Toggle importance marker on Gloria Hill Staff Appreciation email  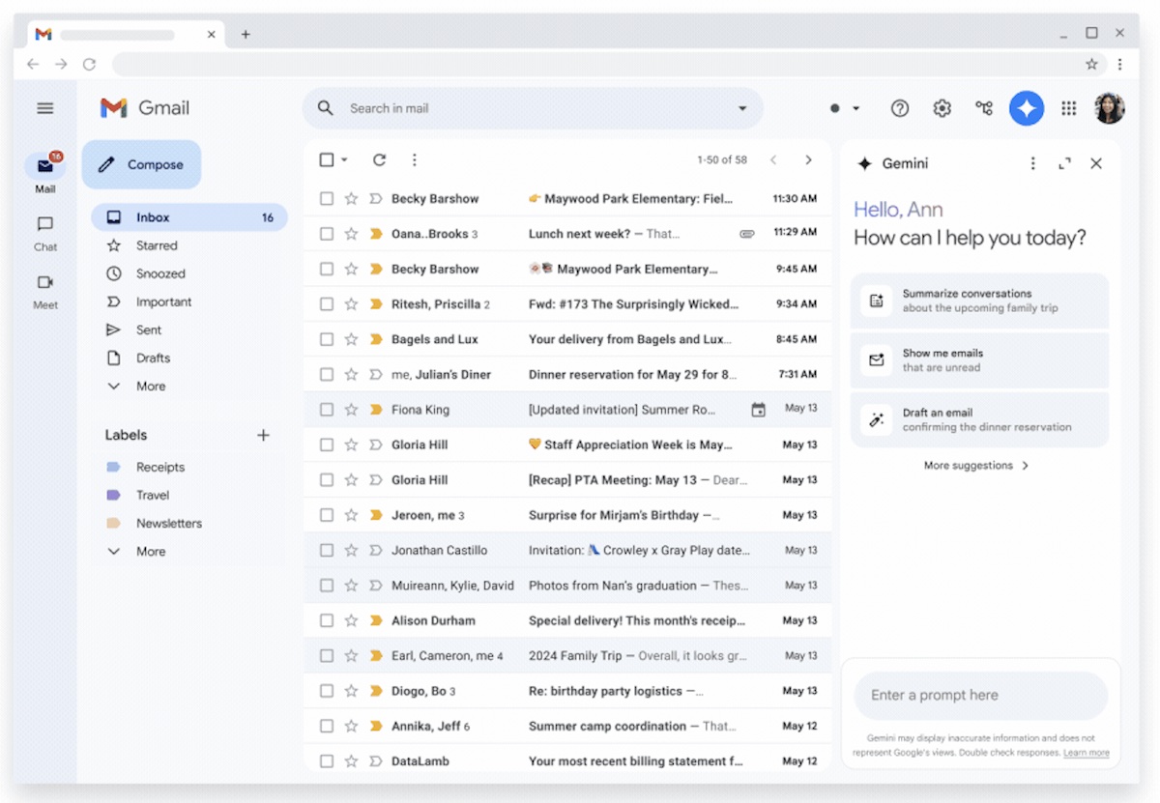[x=376, y=445]
